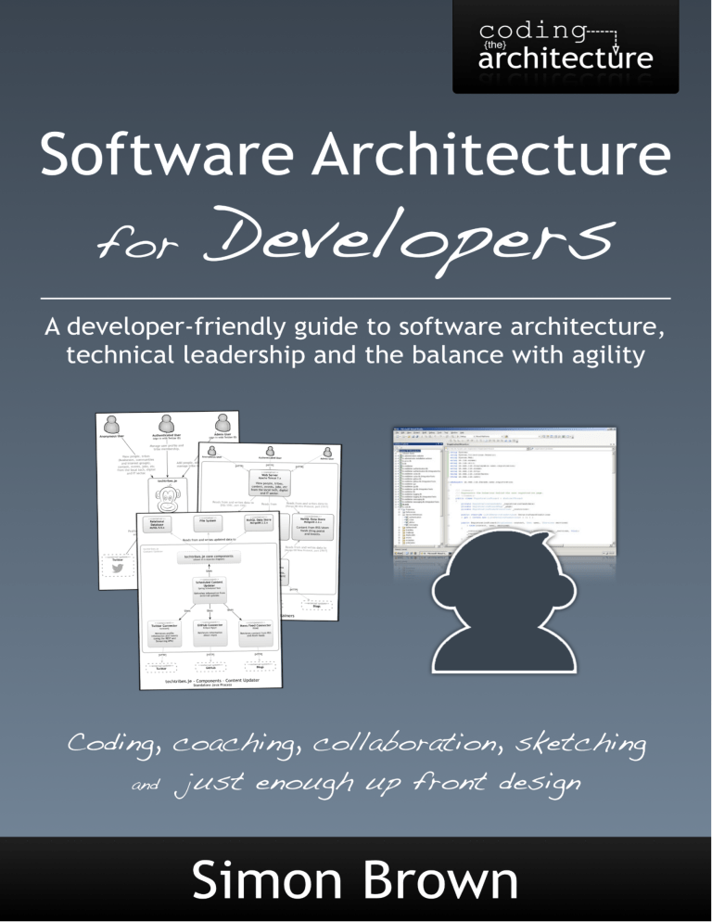Click the Twitter bird icon in the diagram
Screen dimensions: 712x922
click(x=118, y=570)
